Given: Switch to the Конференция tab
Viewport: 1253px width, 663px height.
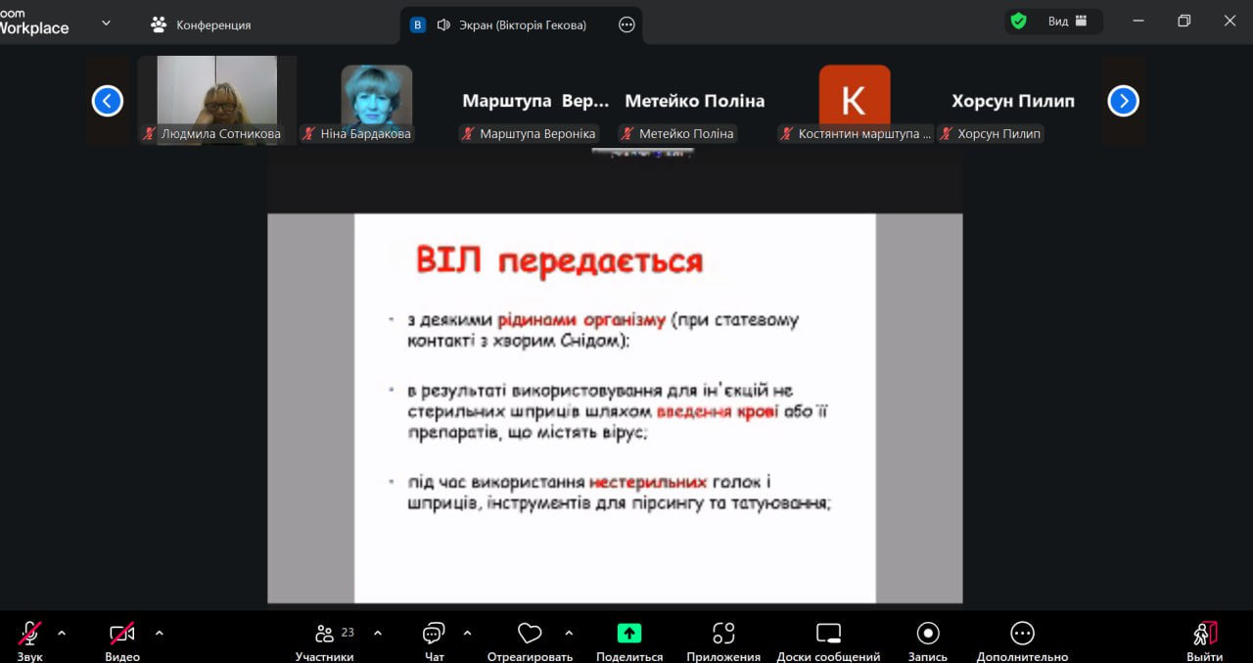Looking at the screenshot, I should coord(201,24).
